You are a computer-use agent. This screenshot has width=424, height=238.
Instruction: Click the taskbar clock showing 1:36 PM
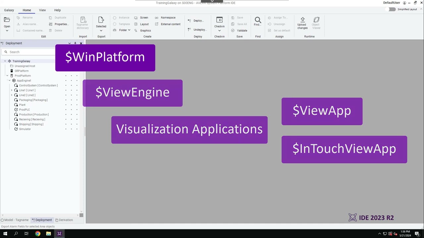pyautogui.click(x=405, y=233)
